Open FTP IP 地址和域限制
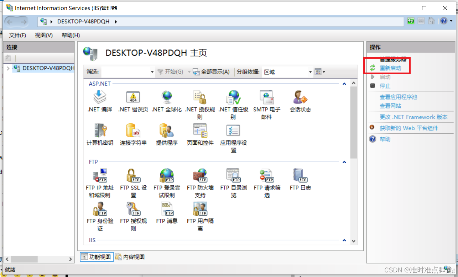The image size is (458, 277). pos(100,183)
